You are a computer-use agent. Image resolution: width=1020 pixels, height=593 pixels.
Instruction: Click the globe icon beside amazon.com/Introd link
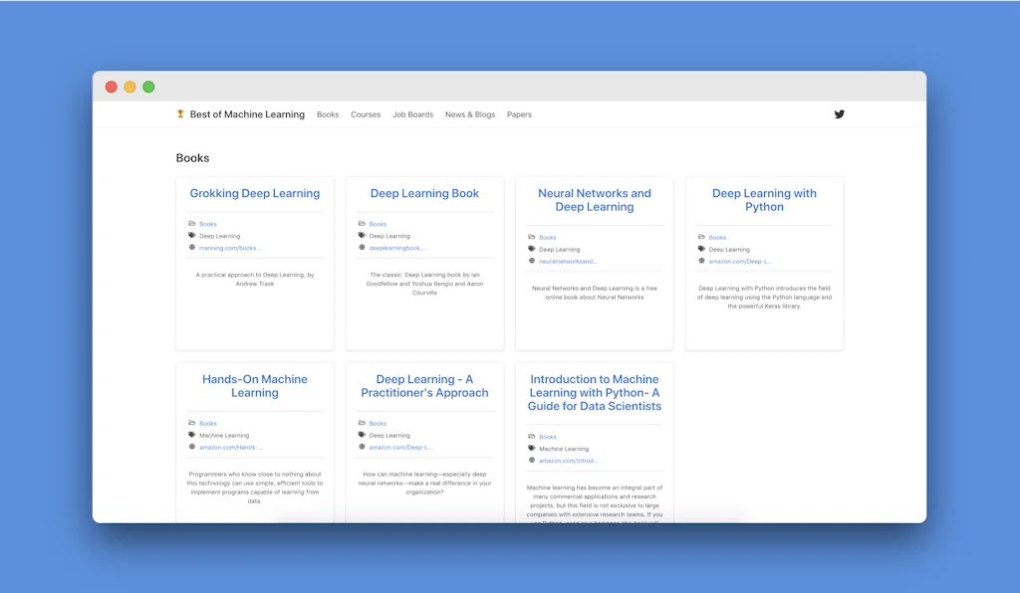(x=534, y=461)
